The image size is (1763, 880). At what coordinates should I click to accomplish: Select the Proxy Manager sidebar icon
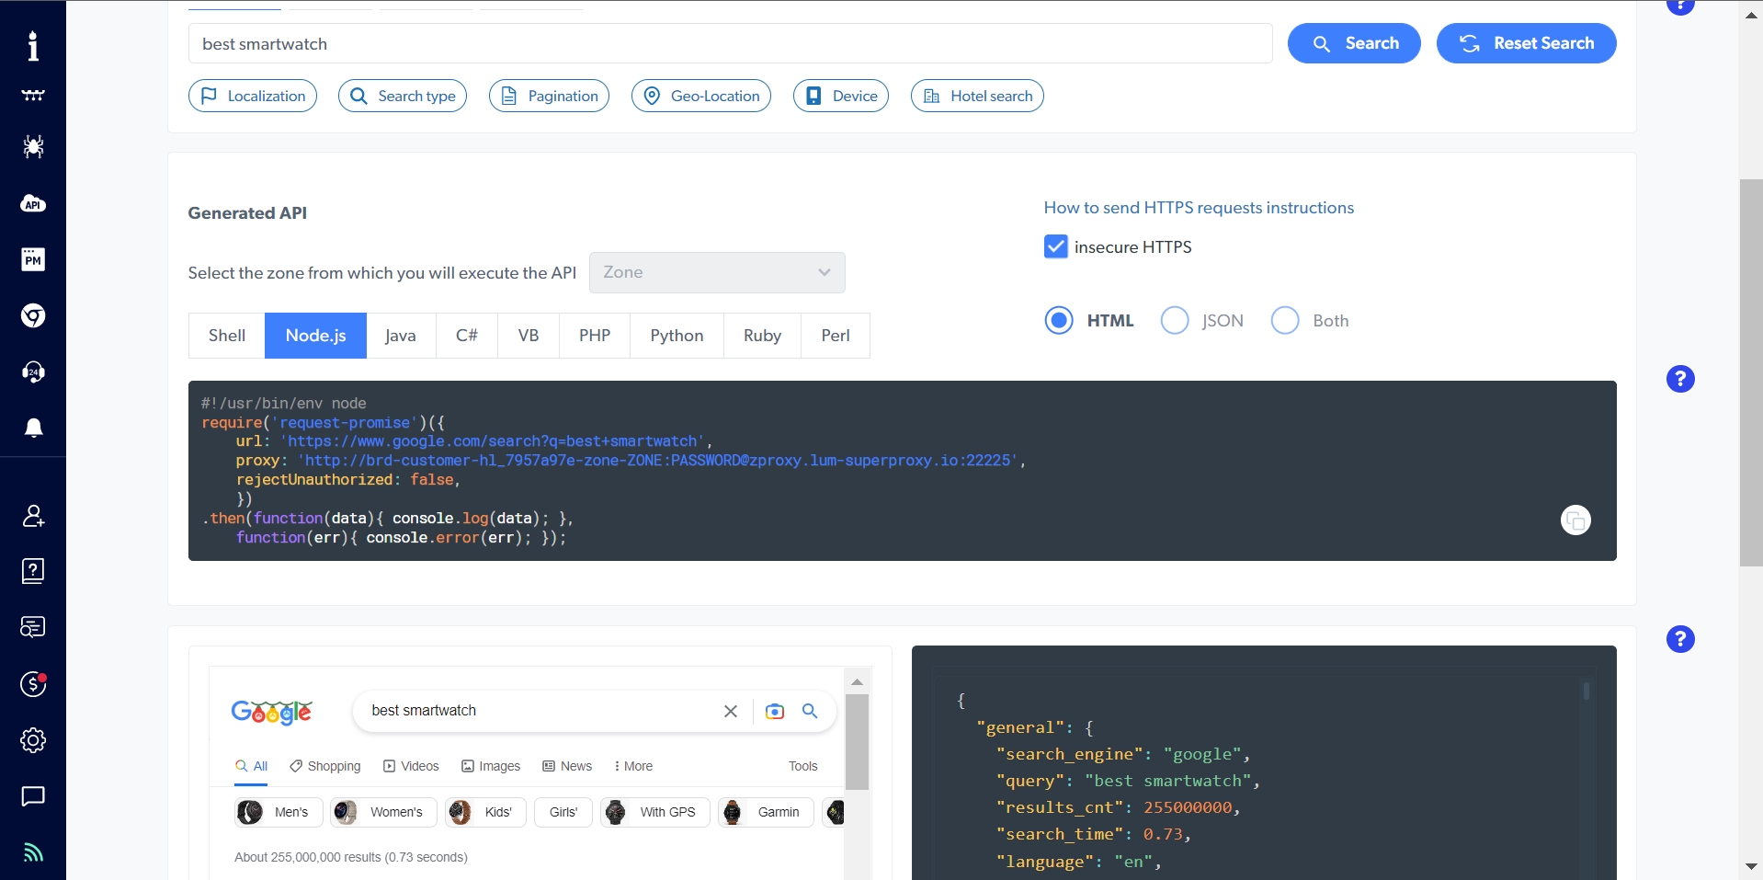33,259
